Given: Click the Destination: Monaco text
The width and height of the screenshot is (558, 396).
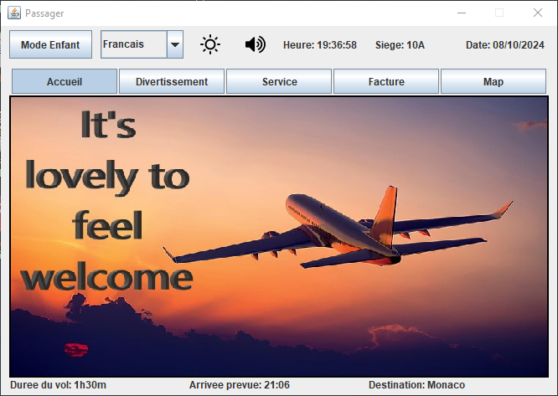Looking at the screenshot, I should [416, 385].
